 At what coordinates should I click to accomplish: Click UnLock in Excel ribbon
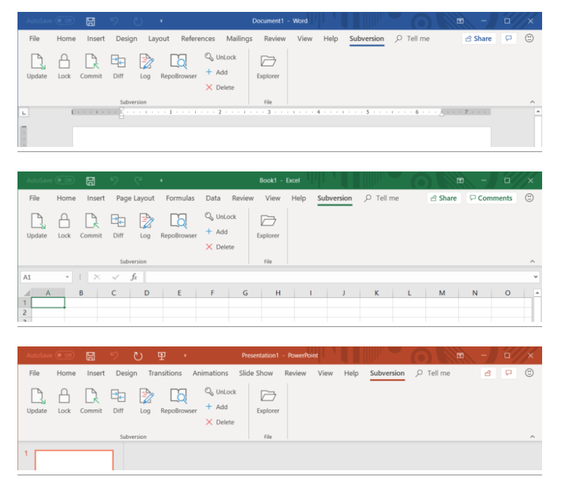coord(220,216)
